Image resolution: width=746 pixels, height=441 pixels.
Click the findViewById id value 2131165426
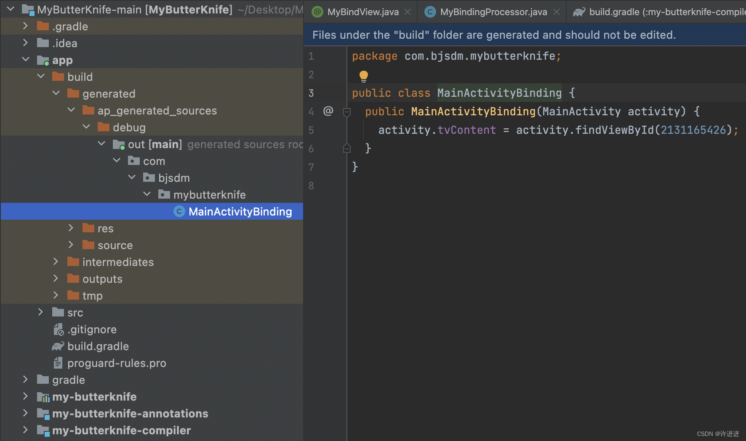[x=693, y=130]
